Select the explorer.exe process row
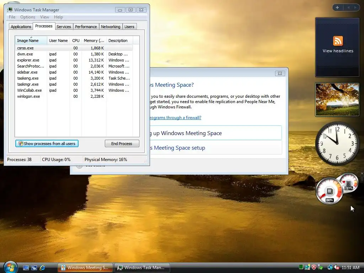 click(x=74, y=60)
